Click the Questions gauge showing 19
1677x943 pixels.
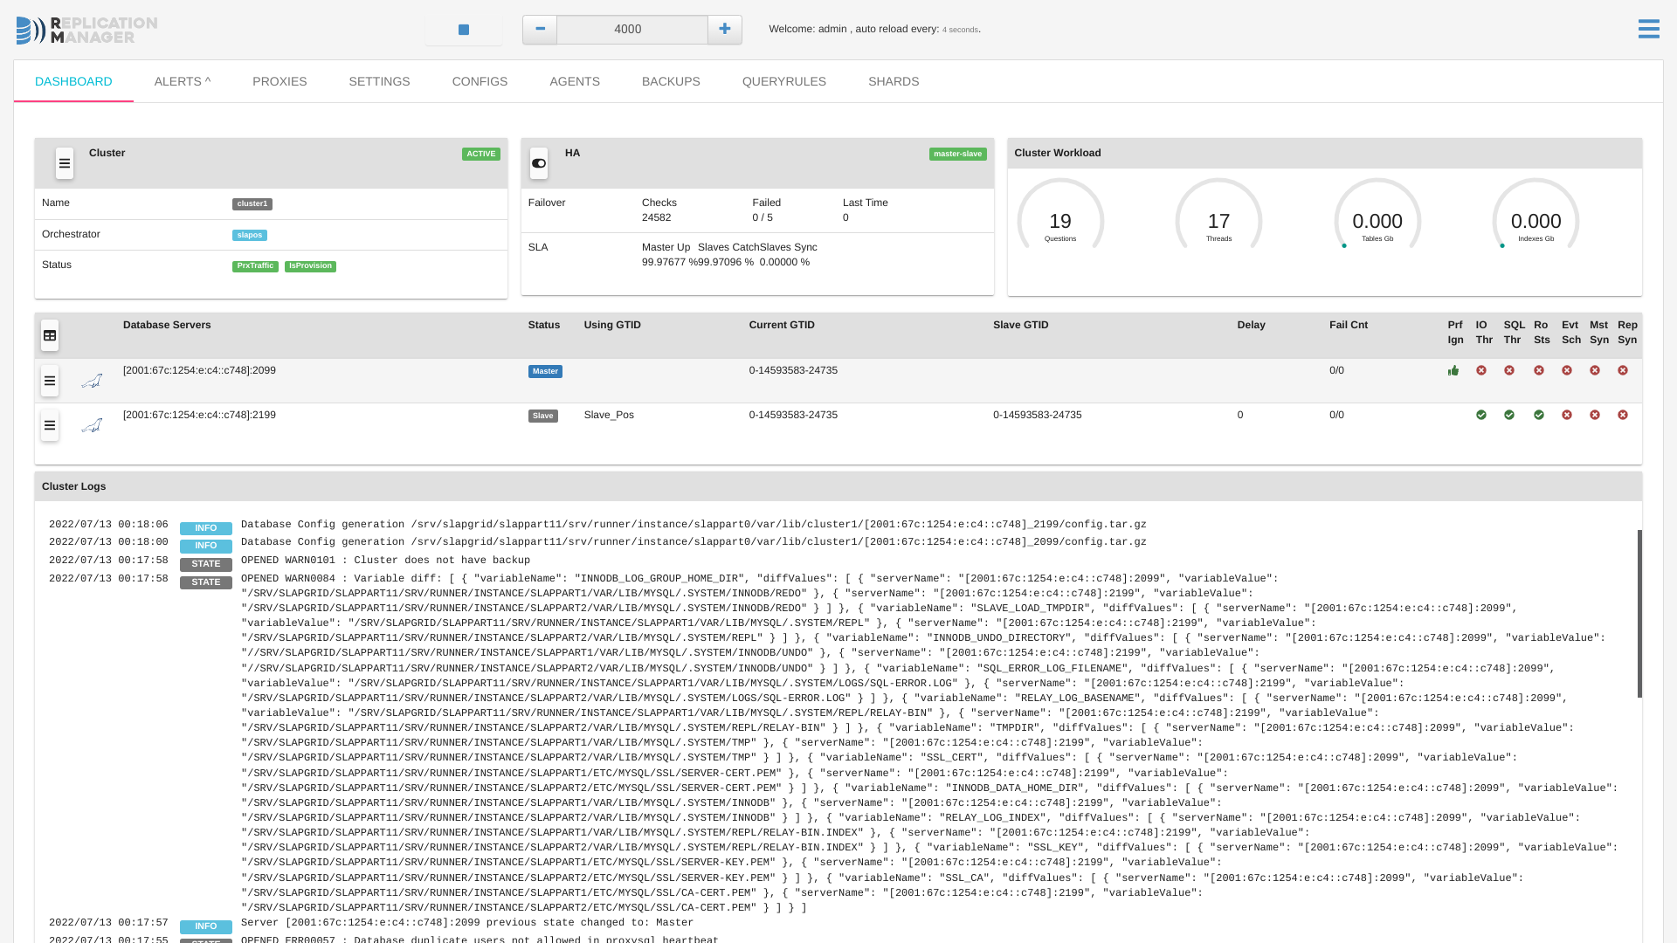[1060, 215]
